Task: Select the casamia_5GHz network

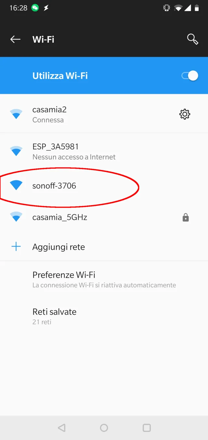Action: click(x=60, y=217)
